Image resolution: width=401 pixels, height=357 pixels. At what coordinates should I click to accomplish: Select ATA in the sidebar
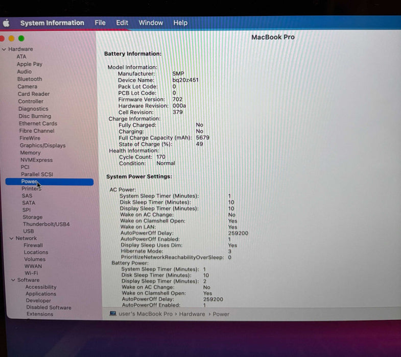(x=21, y=57)
